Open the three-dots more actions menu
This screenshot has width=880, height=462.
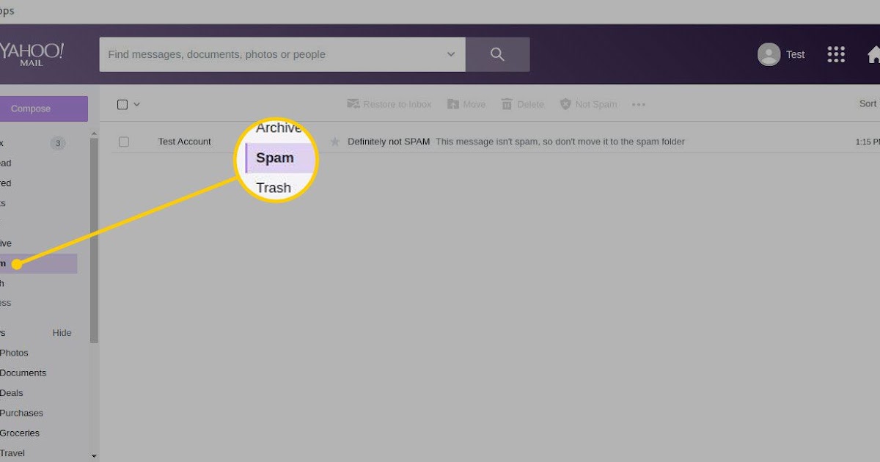click(639, 104)
